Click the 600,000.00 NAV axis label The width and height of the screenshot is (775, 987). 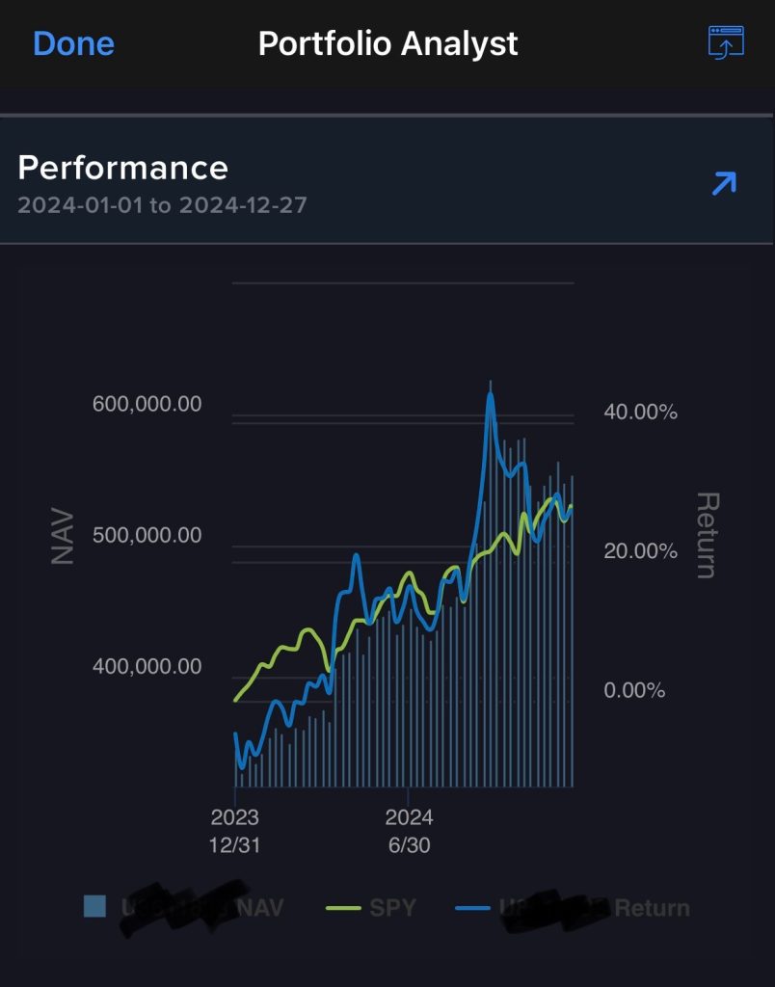pos(147,404)
